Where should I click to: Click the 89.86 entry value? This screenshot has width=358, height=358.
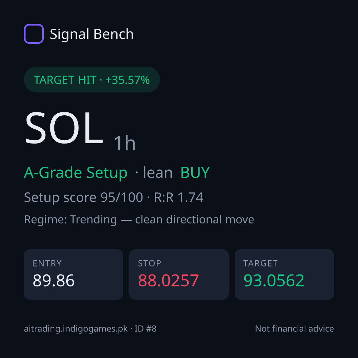tap(54, 281)
